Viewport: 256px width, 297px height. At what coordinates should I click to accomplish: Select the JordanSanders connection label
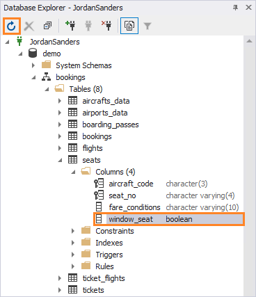pyautogui.click(x=54, y=42)
